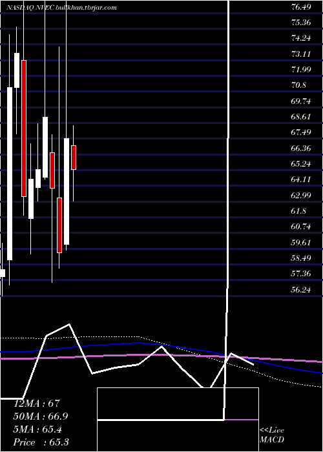Click the 70.8 price axis label
Viewport: 323px width, 452px height.
coord(298,85)
